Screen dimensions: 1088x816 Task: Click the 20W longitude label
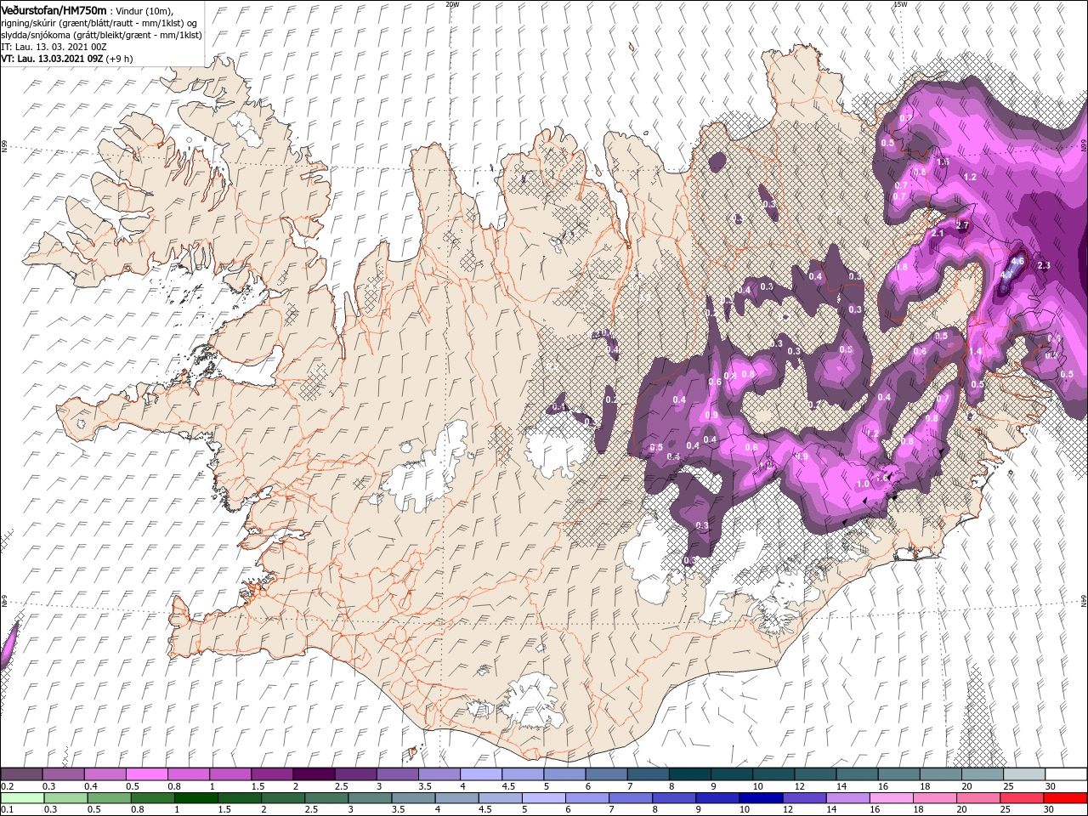pyautogui.click(x=452, y=4)
